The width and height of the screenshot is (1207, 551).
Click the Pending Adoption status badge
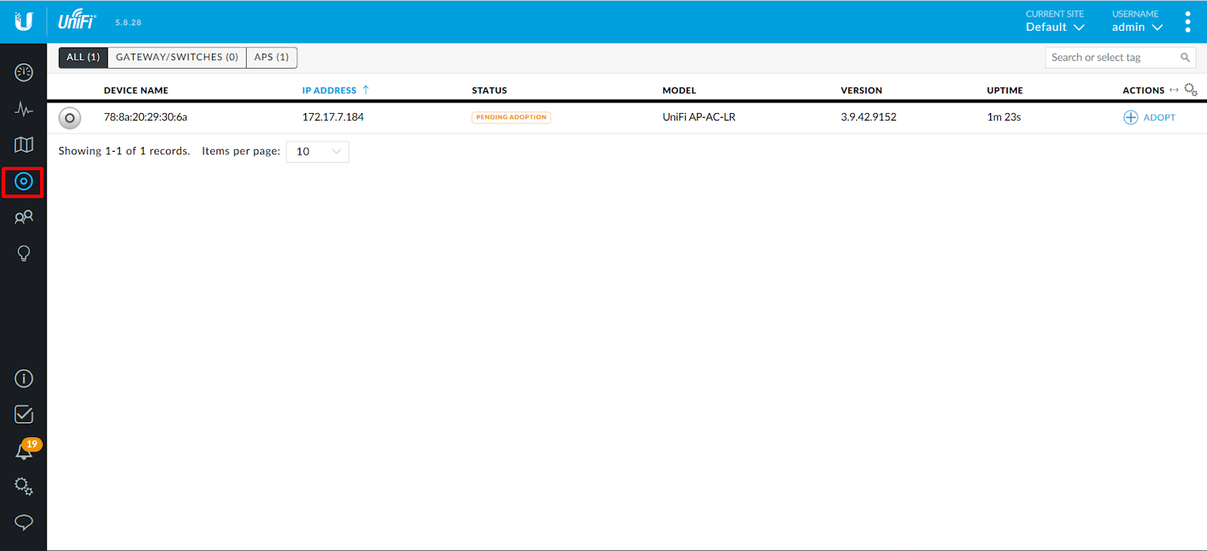(x=511, y=118)
